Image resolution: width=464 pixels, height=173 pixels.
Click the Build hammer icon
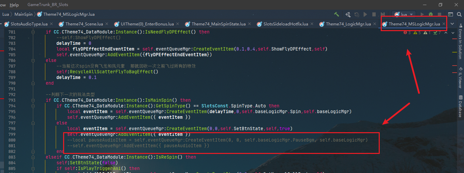pyautogui.click(x=336, y=14)
